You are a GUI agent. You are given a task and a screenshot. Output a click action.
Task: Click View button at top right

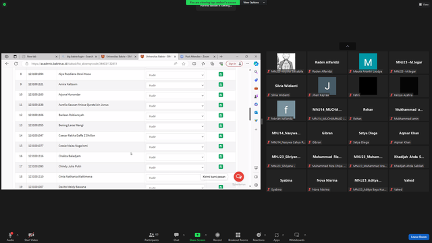click(x=424, y=5)
